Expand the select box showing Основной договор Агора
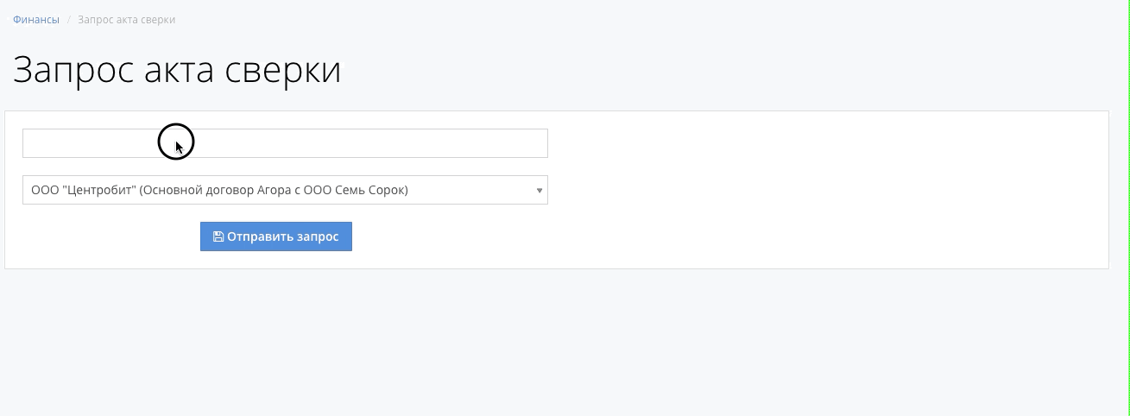The image size is (1130, 416). pyautogui.click(x=285, y=190)
